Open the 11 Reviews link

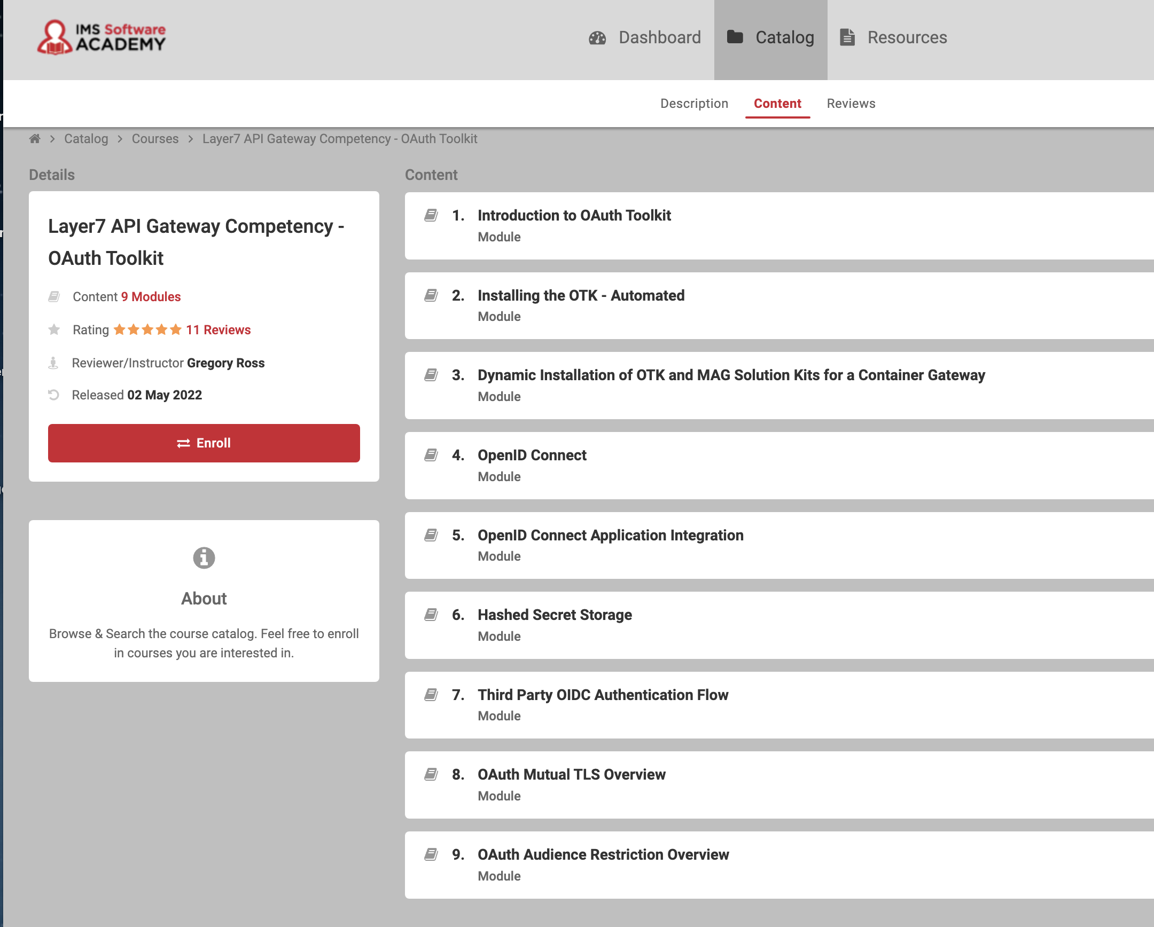[218, 329]
